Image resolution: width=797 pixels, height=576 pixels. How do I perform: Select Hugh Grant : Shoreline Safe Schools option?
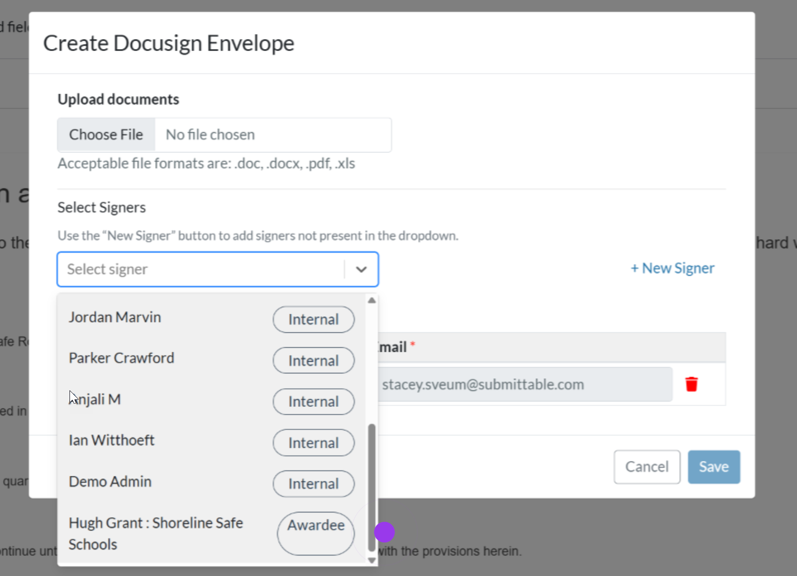(212, 533)
